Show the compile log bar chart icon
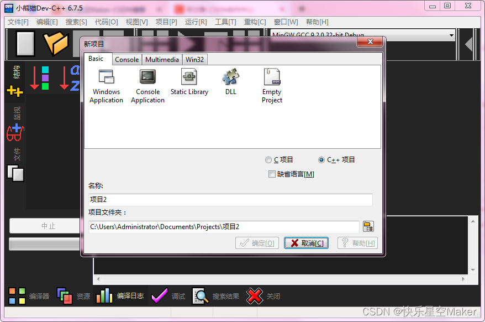The width and height of the screenshot is (485, 322). (x=104, y=296)
